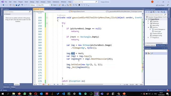Switch to the Server Explorer tab

click(x=9, y=84)
